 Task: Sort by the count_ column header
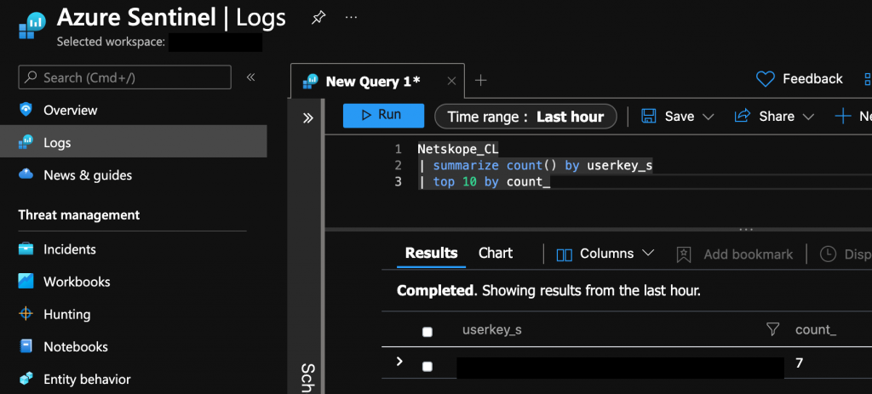816,330
